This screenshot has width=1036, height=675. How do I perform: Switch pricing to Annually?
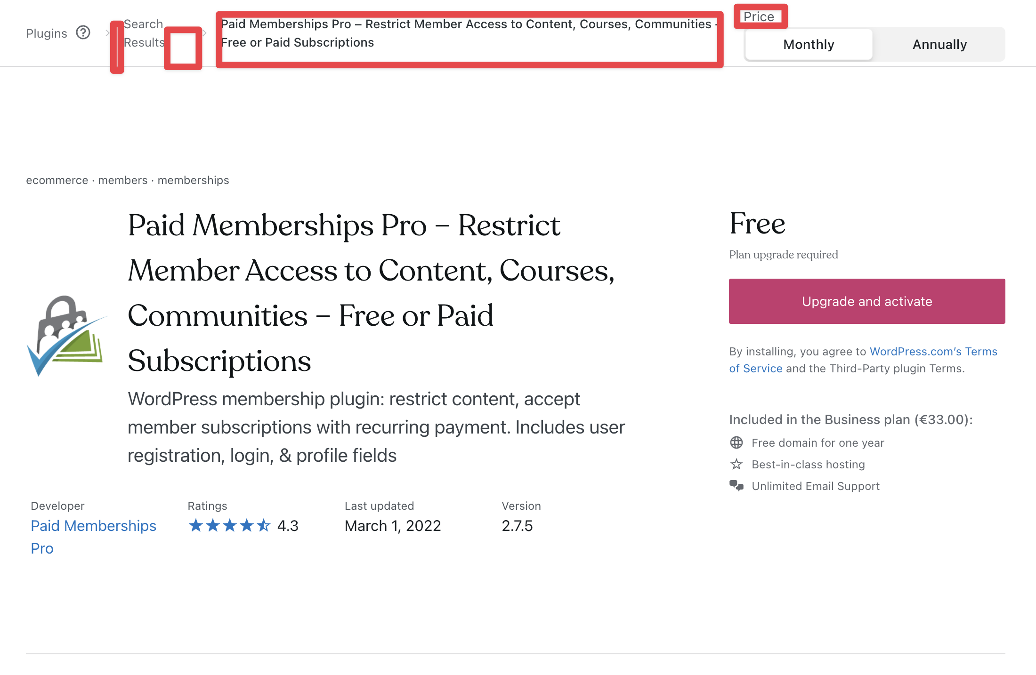click(939, 44)
